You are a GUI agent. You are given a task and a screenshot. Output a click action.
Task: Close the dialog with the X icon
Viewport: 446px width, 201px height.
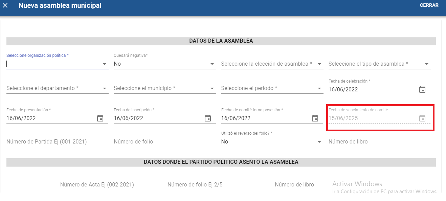[x=5, y=5]
